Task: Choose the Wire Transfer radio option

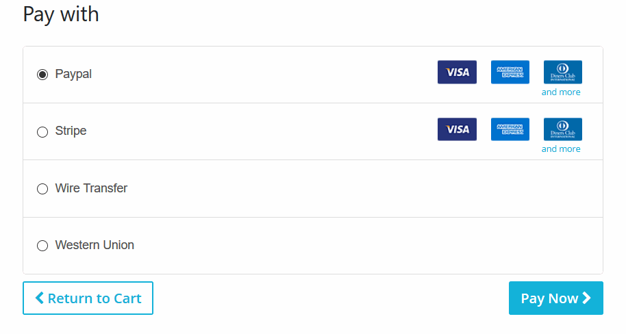Action: click(x=42, y=189)
